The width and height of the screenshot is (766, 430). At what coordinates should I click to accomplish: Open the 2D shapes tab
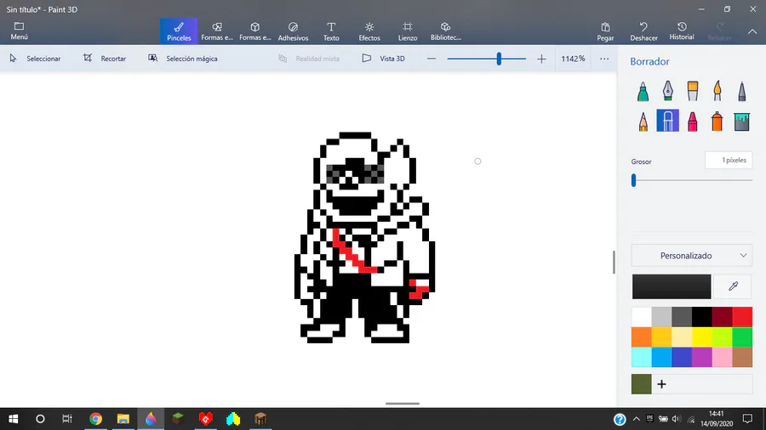[x=217, y=31]
